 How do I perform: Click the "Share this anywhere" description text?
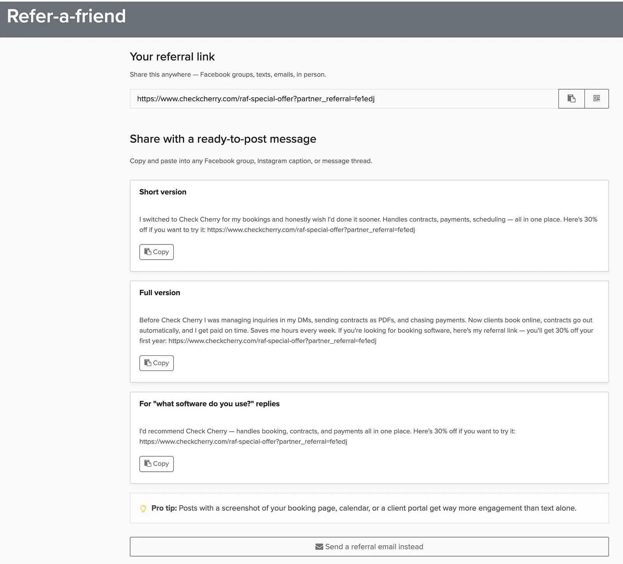point(228,74)
